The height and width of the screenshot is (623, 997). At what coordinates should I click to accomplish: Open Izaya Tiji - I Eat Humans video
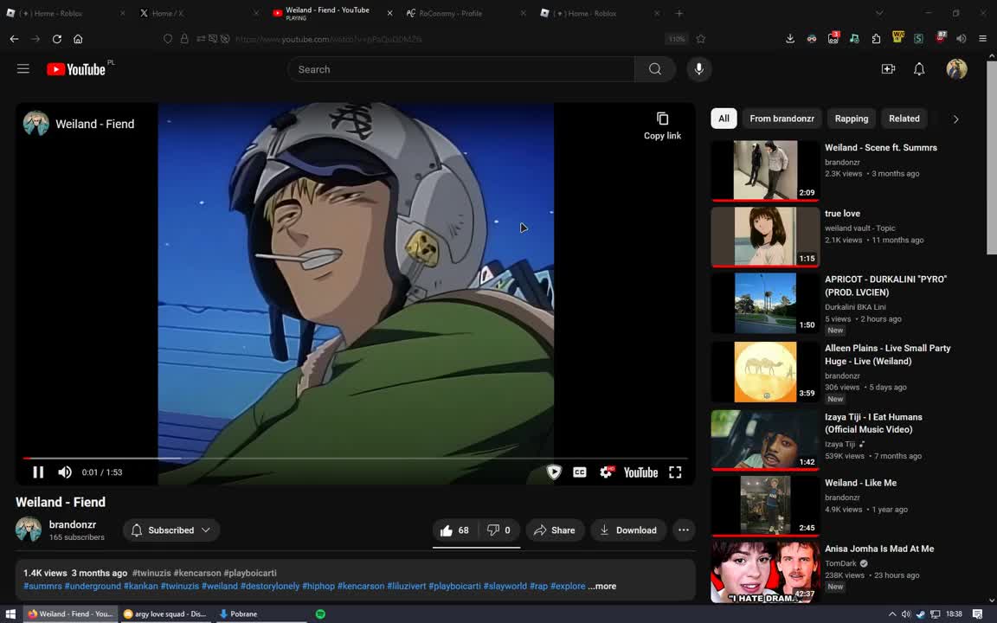coord(873,423)
